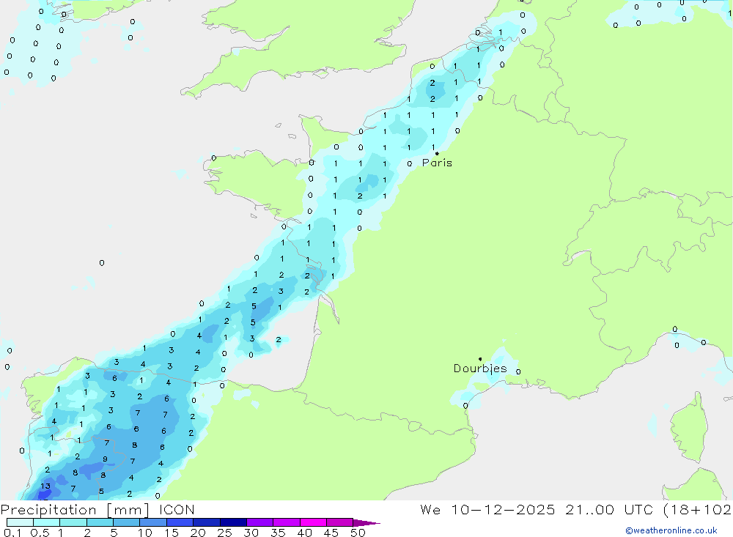
Task: Select the 0.1–0.5 mm legend swatch
Action: point(20,522)
